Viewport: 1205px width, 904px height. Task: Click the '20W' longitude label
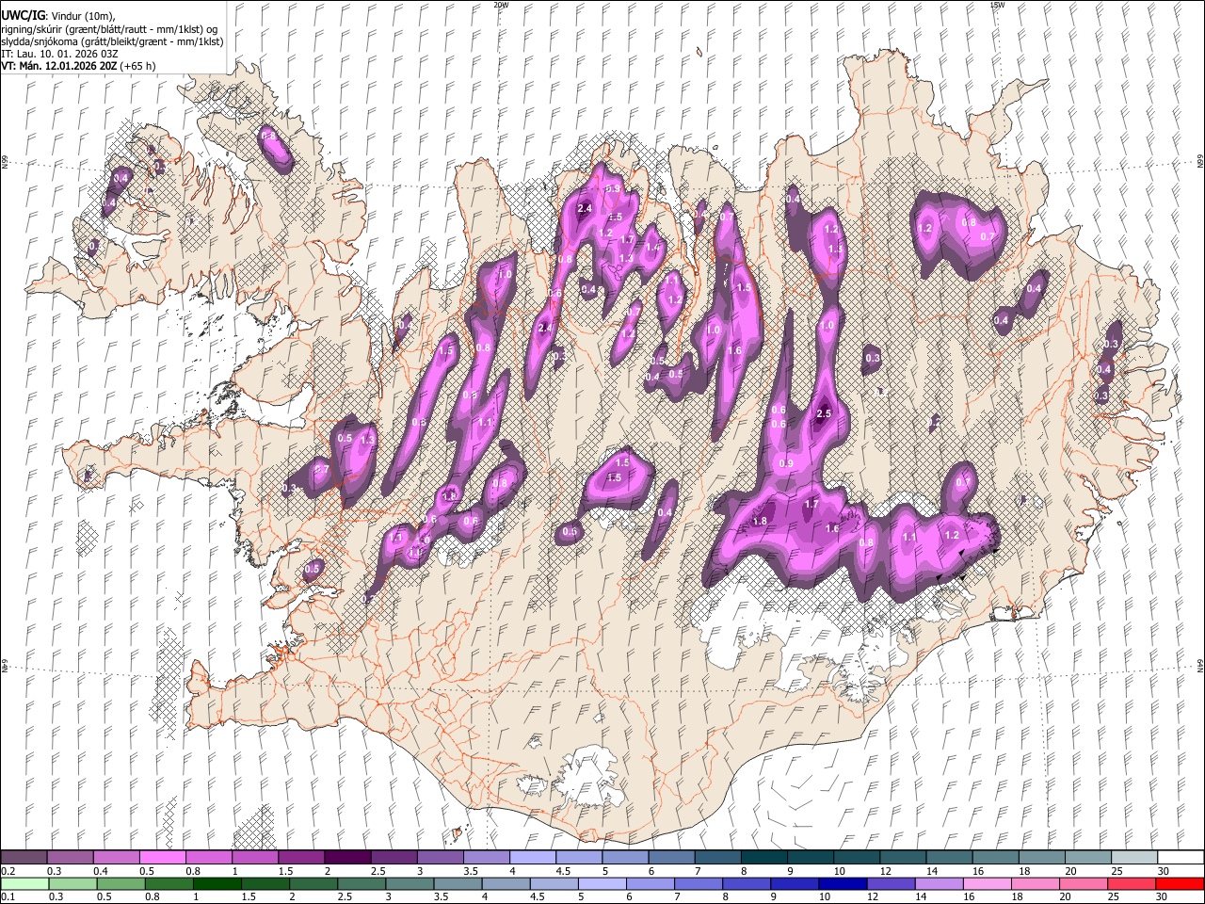click(501, 5)
